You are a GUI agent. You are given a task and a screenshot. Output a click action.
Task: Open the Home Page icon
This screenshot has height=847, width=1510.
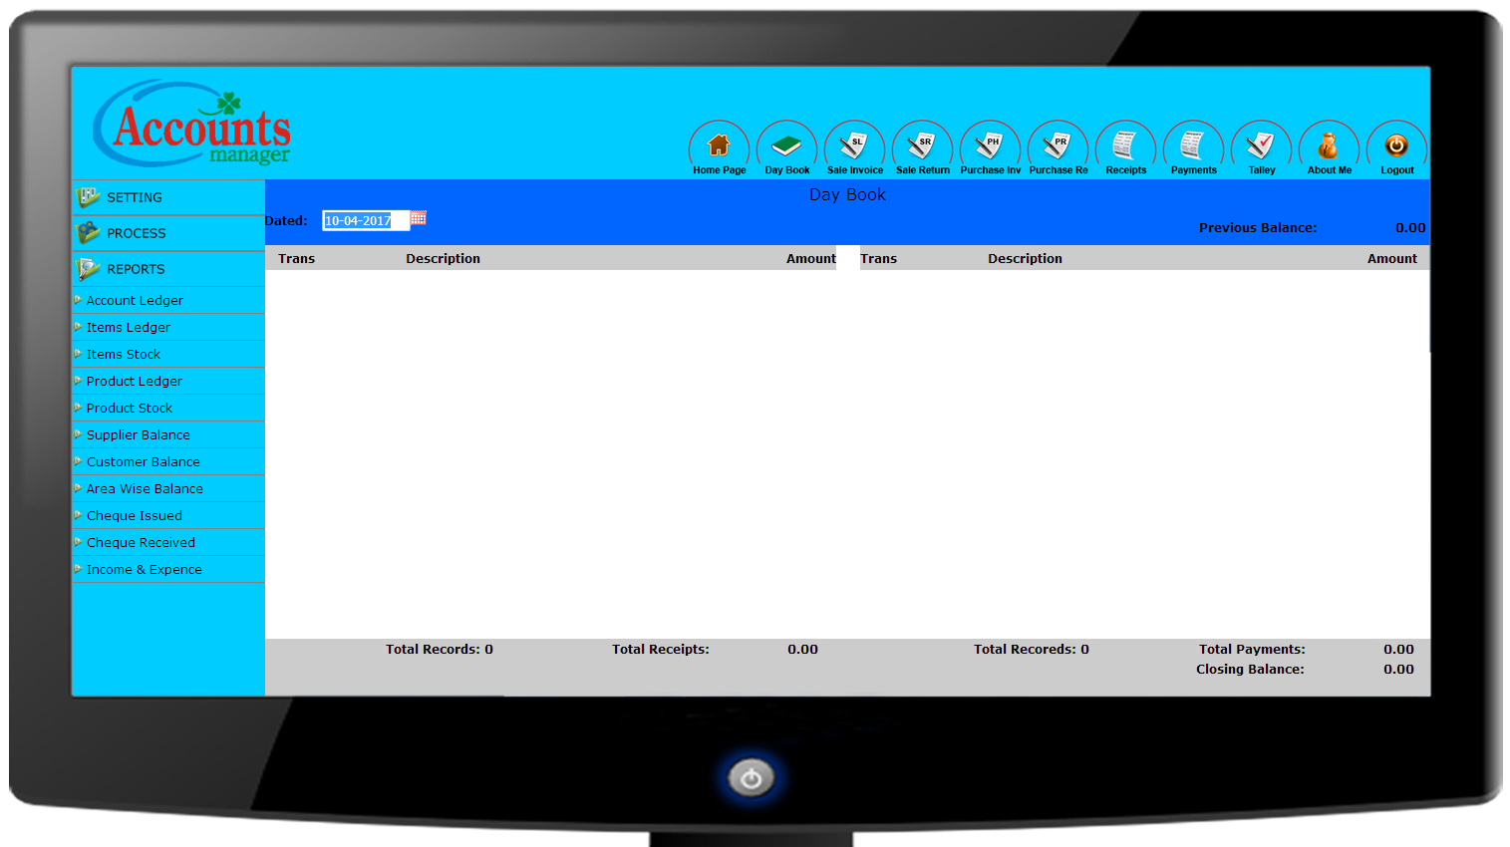(719, 147)
